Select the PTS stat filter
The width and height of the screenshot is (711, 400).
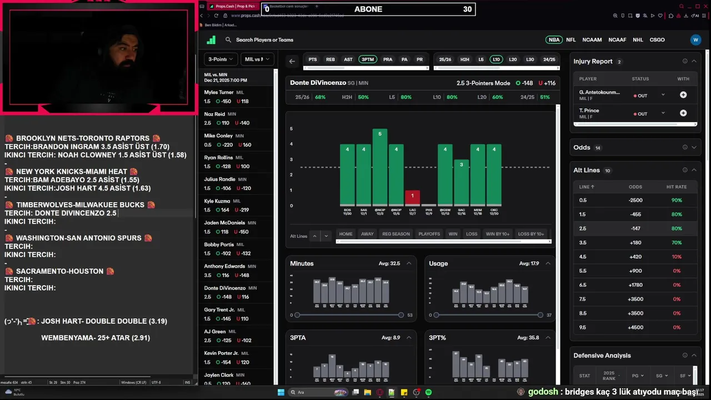[x=313, y=59]
